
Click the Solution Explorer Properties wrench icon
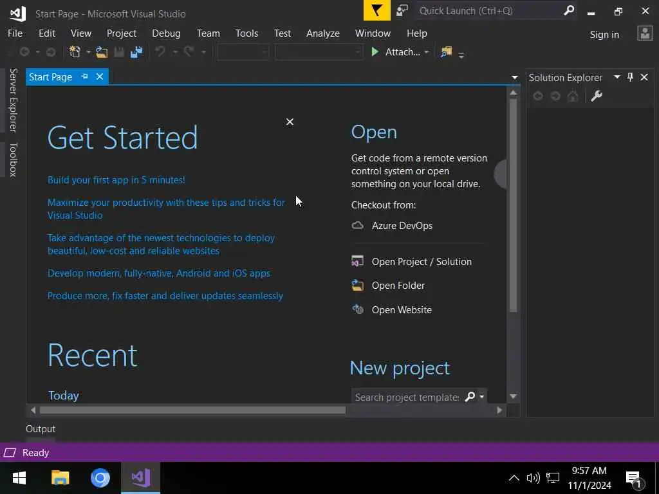pos(597,96)
